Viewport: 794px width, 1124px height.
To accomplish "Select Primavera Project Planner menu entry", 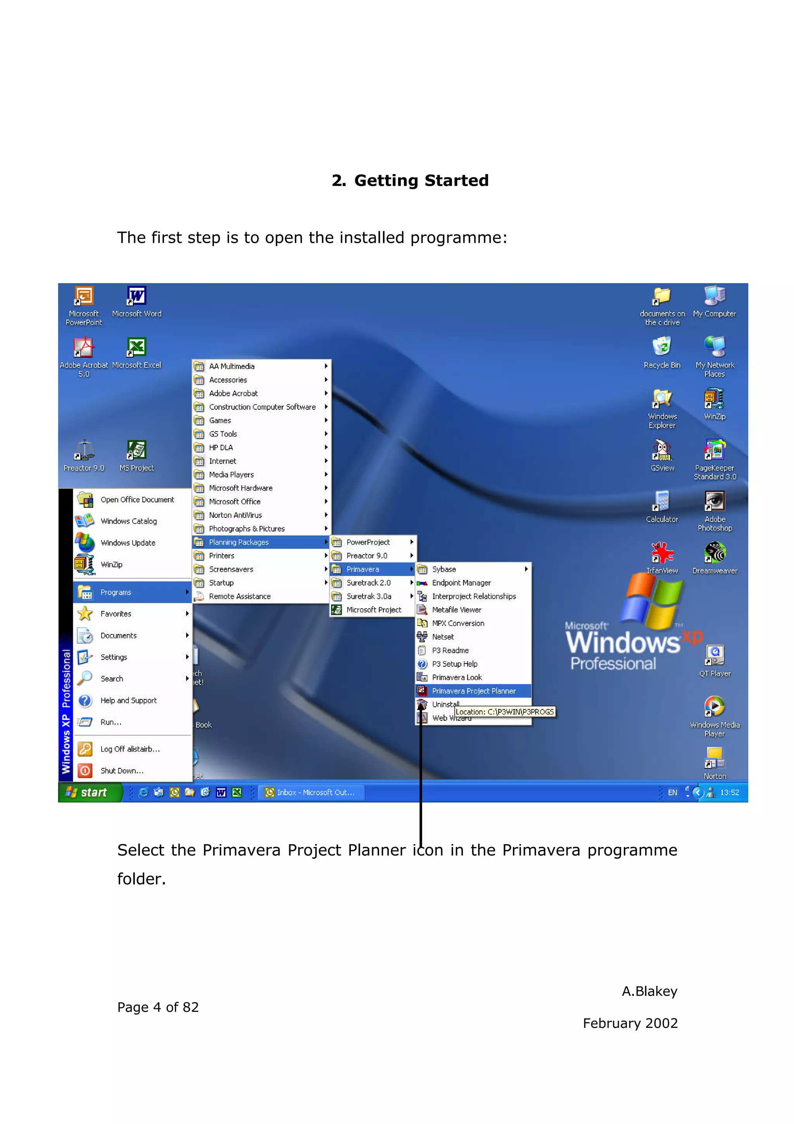I will click(473, 691).
